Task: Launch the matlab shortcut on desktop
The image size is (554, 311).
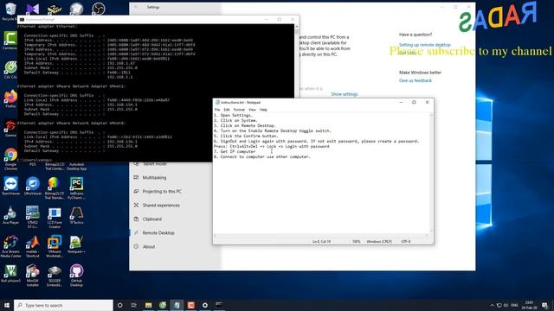Action: [33, 246]
